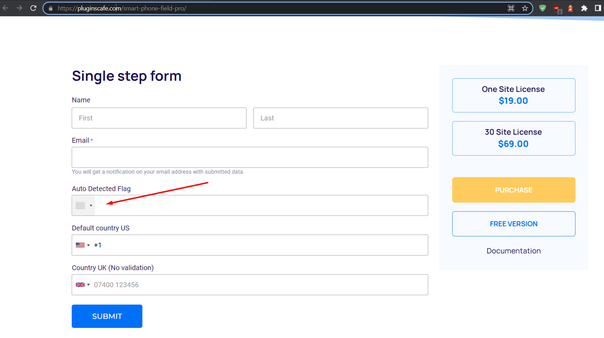
Task: Click the Single step form heading
Action: pos(127,76)
